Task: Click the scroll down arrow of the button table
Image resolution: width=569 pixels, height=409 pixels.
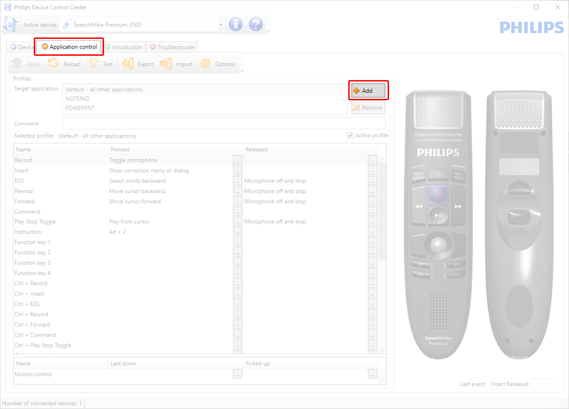Action: coord(382,350)
